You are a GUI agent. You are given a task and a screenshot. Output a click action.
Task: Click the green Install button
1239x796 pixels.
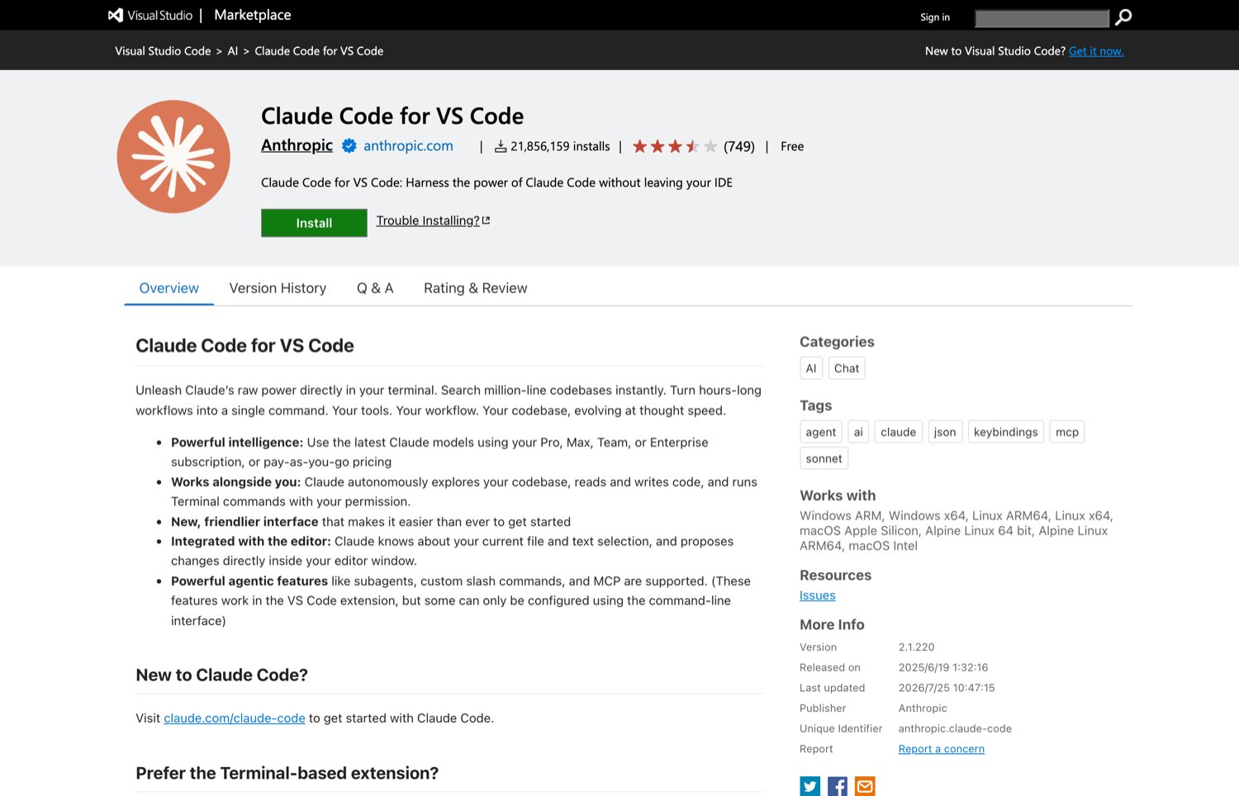pyautogui.click(x=314, y=223)
